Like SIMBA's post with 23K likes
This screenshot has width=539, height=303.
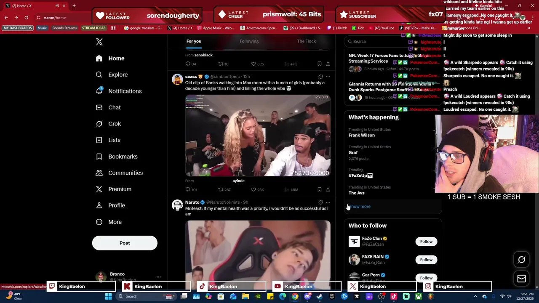[258, 190]
